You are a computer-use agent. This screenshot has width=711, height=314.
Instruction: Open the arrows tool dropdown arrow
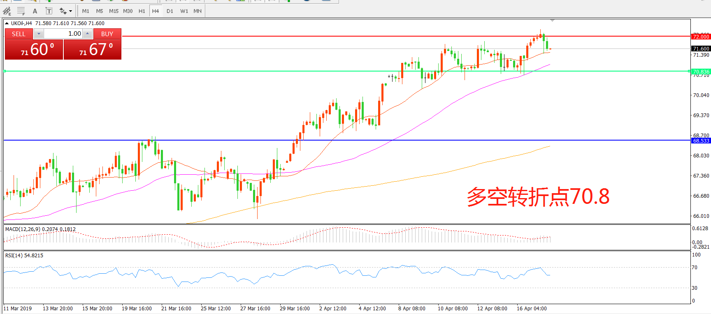coord(71,11)
